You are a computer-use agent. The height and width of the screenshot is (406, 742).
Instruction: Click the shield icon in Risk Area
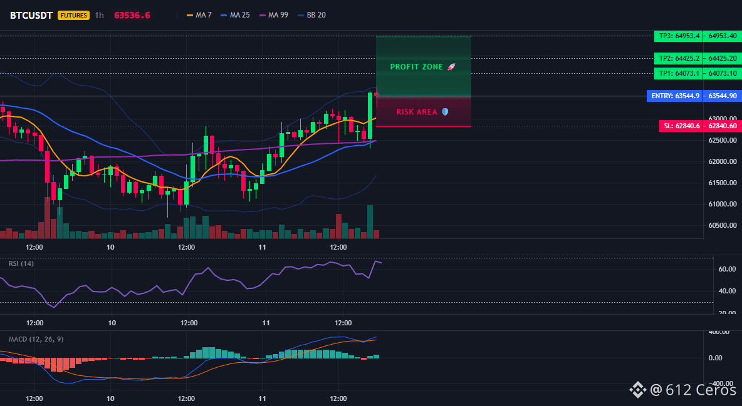pos(445,112)
